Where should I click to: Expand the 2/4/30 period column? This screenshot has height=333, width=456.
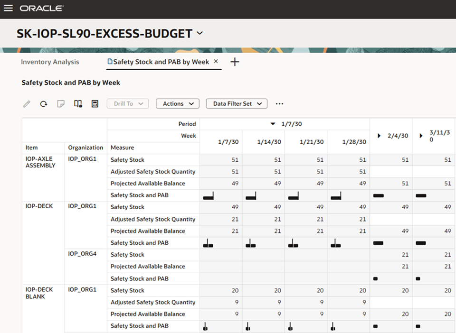379,136
